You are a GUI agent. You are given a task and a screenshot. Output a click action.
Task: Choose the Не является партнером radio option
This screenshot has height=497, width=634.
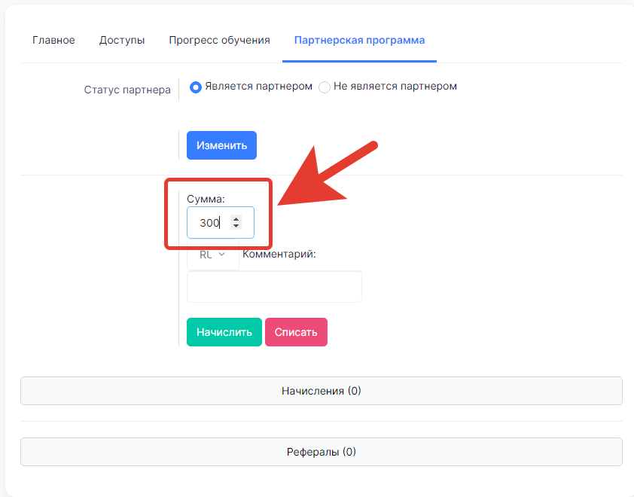[x=325, y=87]
